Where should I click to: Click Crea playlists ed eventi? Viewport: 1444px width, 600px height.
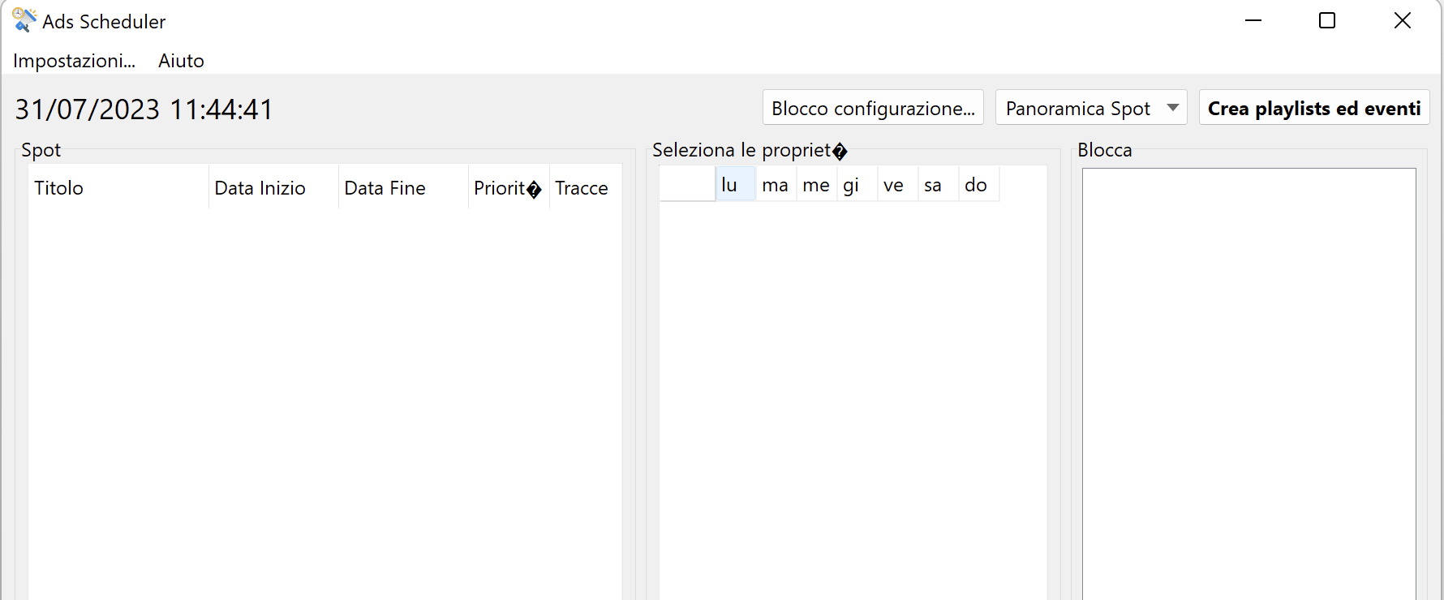[1314, 108]
